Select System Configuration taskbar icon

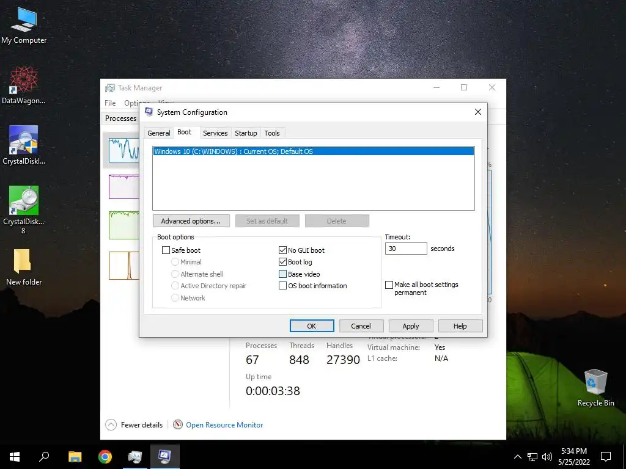[x=165, y=457]
